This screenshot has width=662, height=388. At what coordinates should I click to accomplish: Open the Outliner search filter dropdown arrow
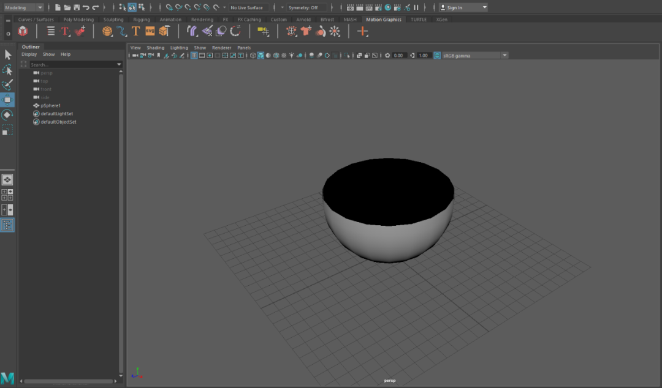pos(119,64)
